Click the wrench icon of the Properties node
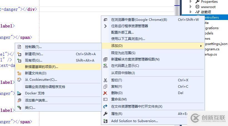This screenshot has height=126, width=228. pos(197,2)
